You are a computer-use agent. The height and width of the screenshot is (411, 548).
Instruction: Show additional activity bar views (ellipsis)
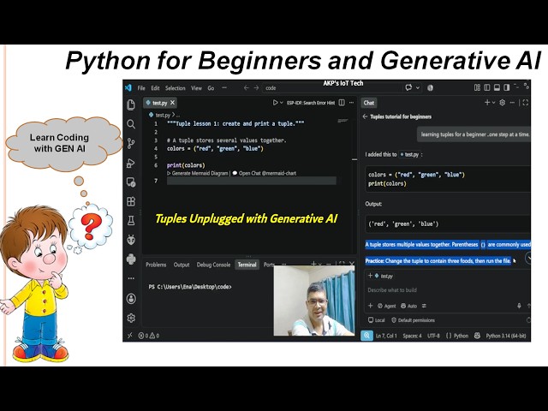[x=131, y=278]
